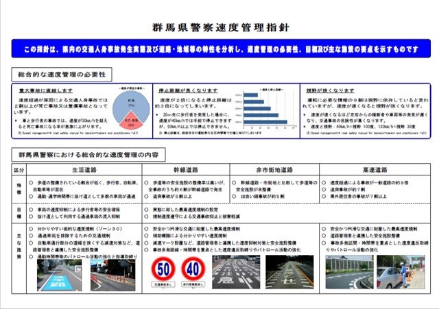Click text 通勤時間帯等のパトロール活動の強化と指導取締り
This screenshot has width=439, height=309.
point(87,256)
